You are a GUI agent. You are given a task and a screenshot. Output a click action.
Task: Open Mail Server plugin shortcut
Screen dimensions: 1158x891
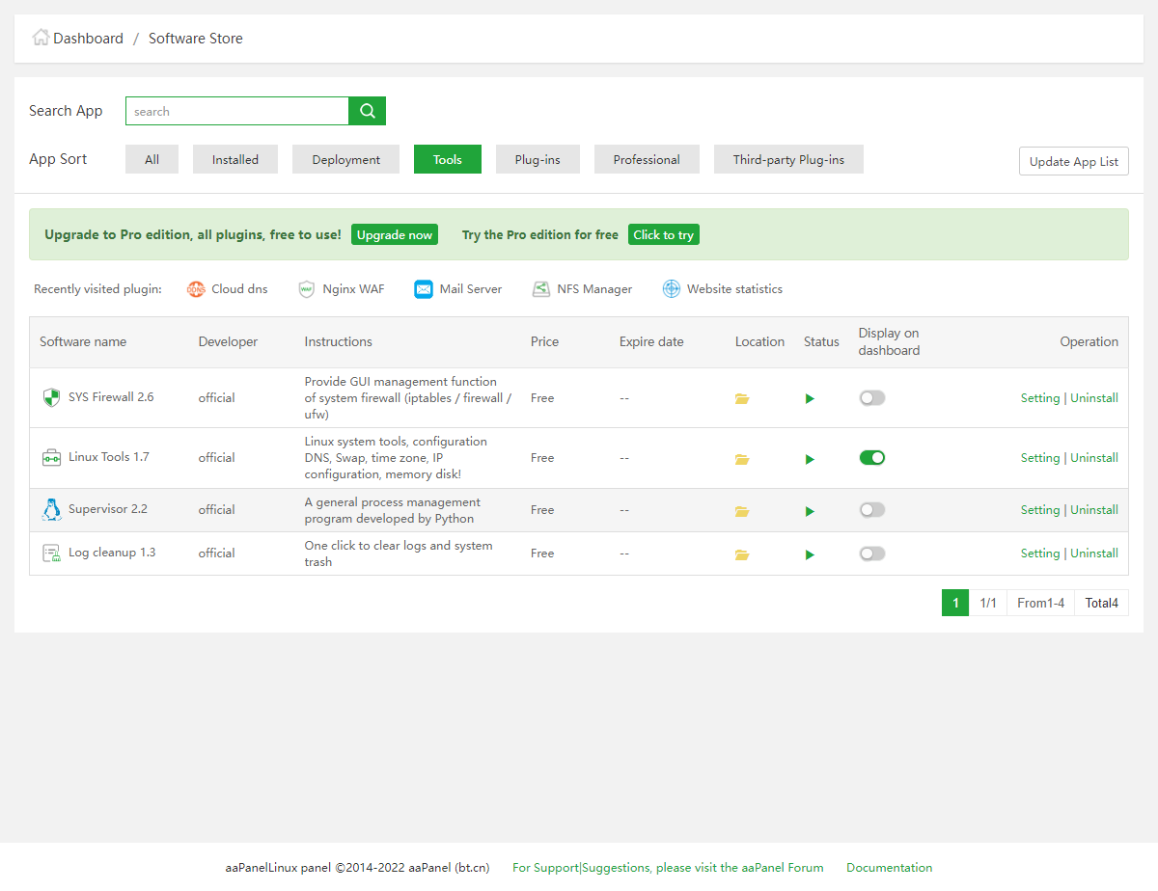pos(458,289)
